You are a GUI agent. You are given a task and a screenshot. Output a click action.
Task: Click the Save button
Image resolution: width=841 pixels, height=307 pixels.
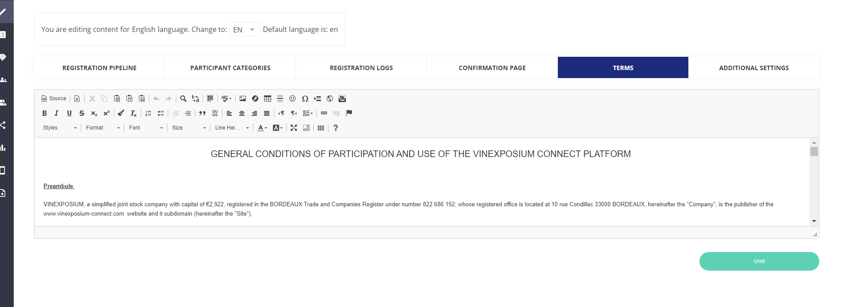pos(759,261)
